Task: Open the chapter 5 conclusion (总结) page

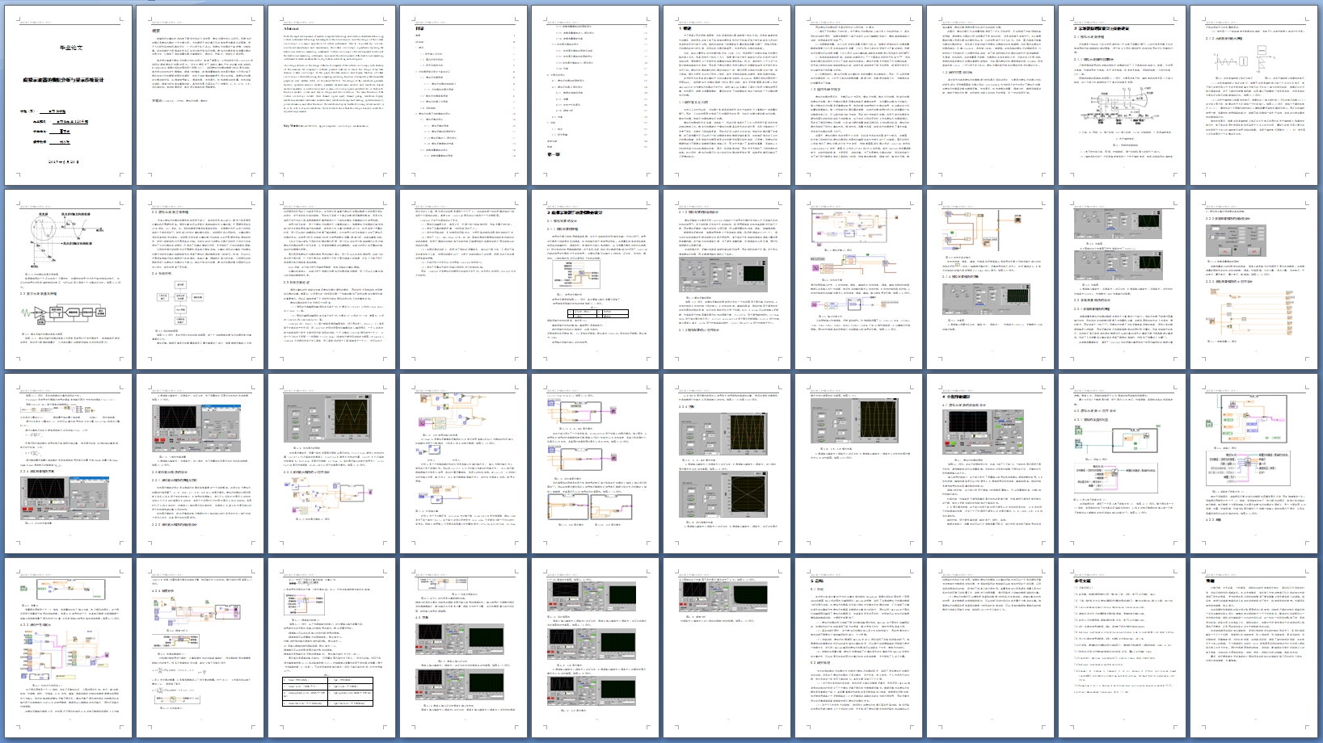Action: tap(858, 647)
